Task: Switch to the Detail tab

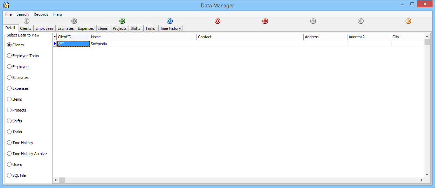Action: [10, 28]
